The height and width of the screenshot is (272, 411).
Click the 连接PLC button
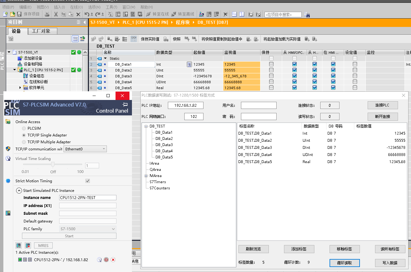click(x=383, y=105)
